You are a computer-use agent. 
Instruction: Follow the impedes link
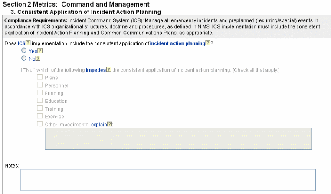[x=95, y=70]
